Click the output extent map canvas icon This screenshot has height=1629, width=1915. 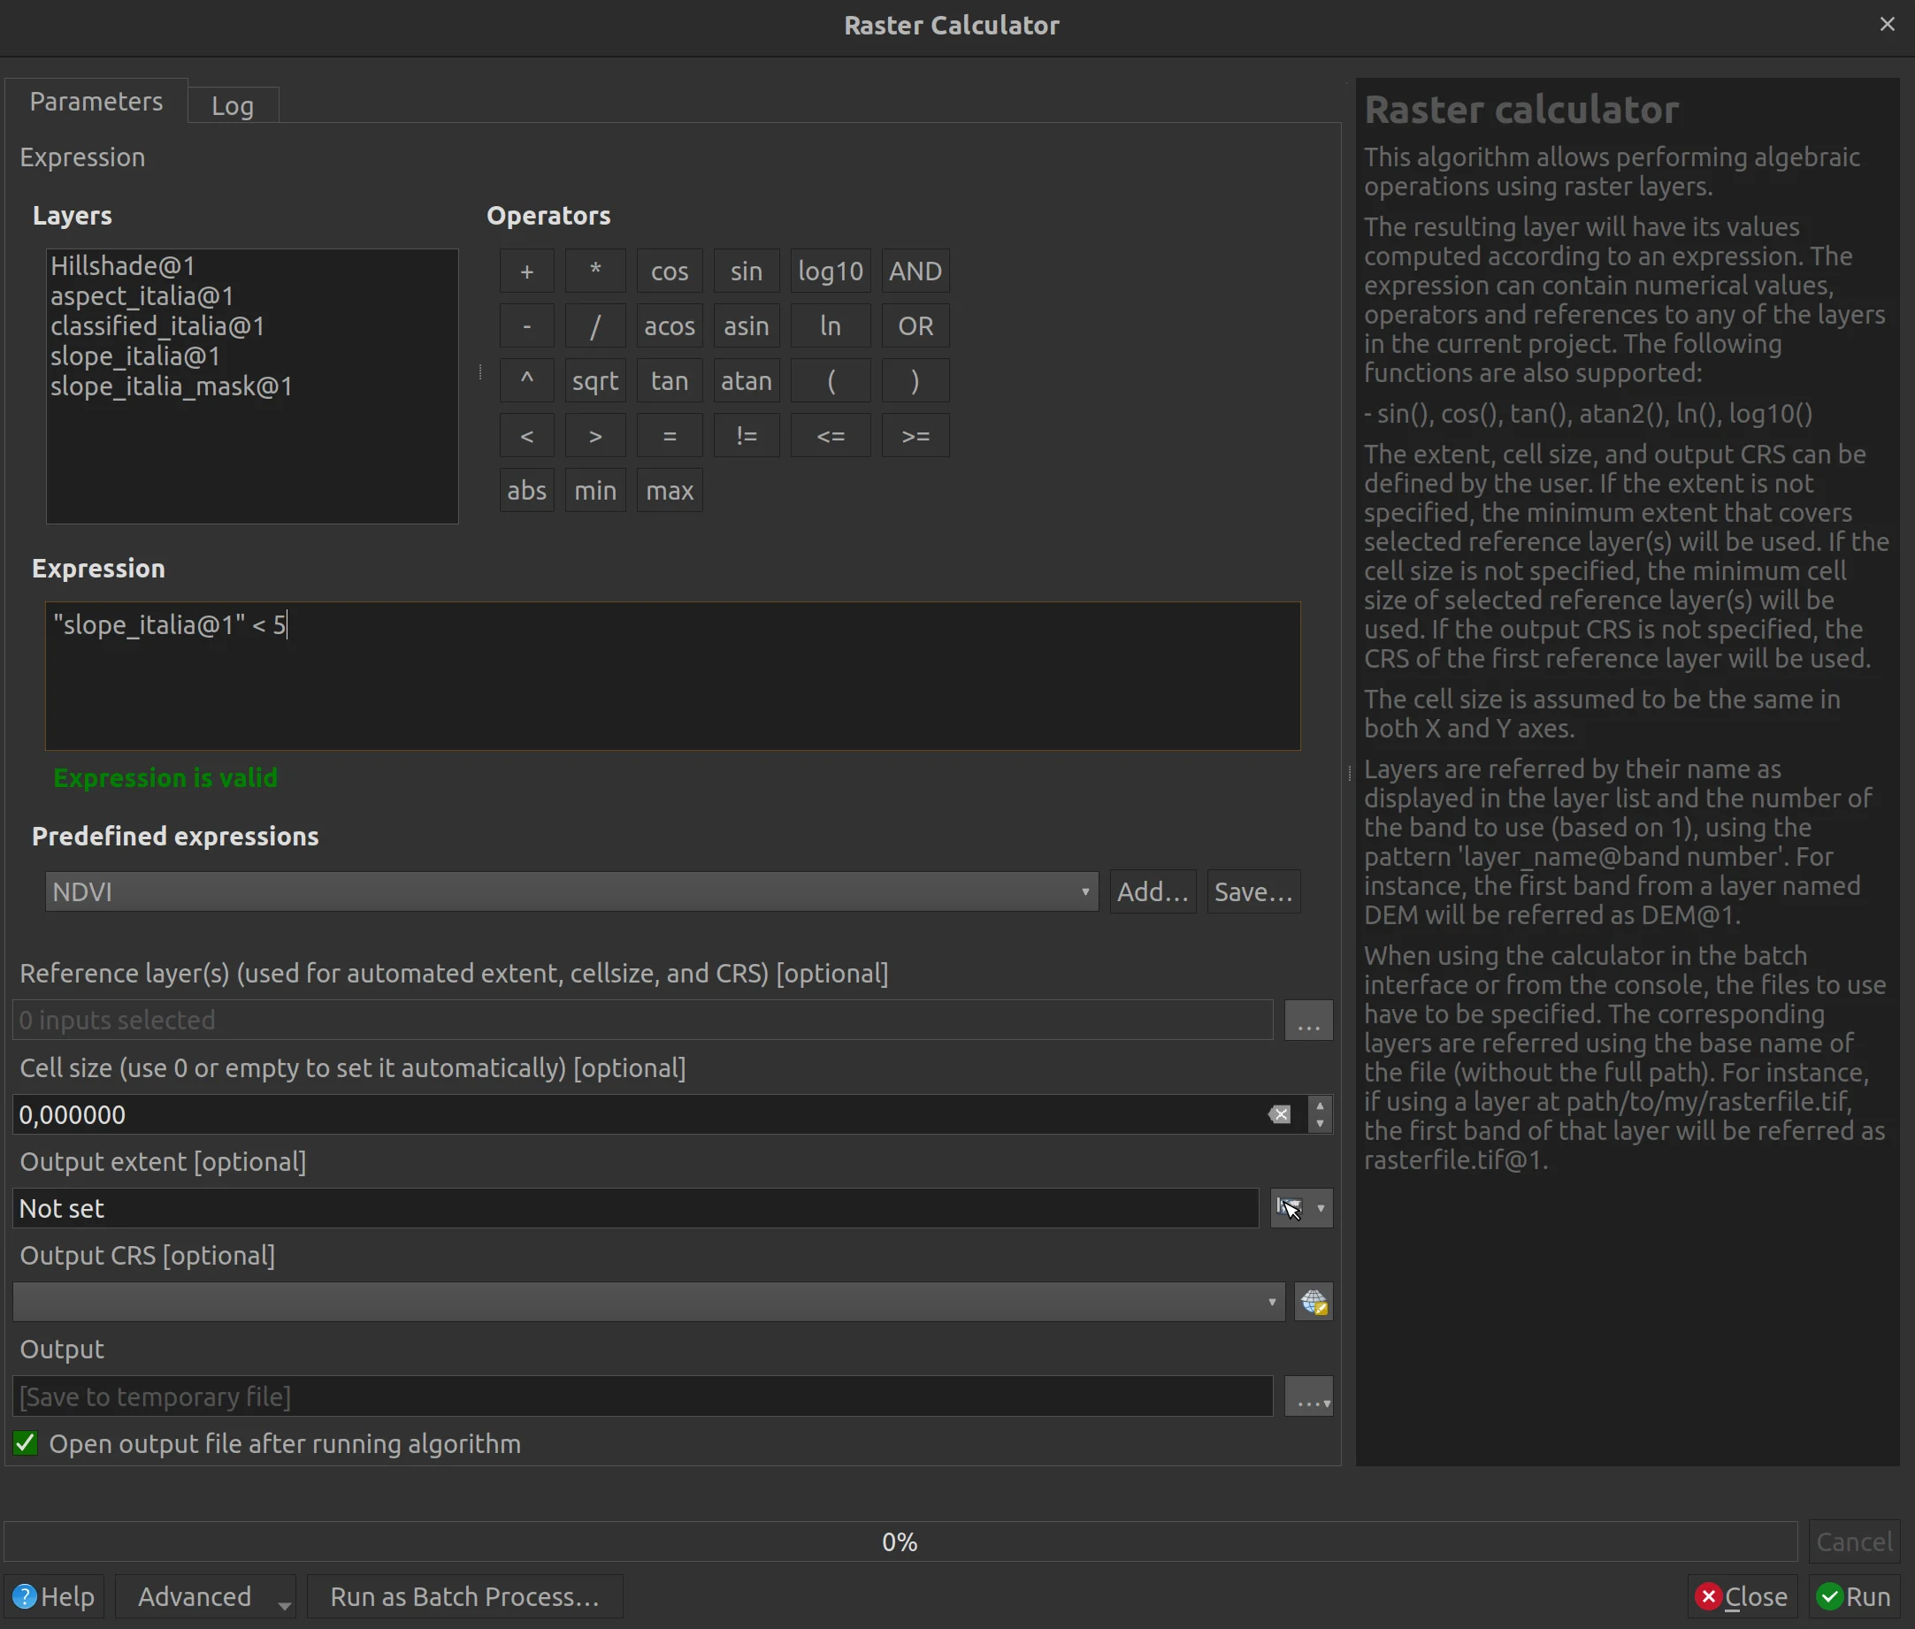pos(1289,1208)
